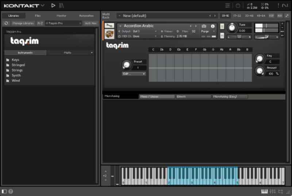The width and height of the screenshot is (292, 196).
Task: Click the camera snapshot icon
Action: point(204,26)
